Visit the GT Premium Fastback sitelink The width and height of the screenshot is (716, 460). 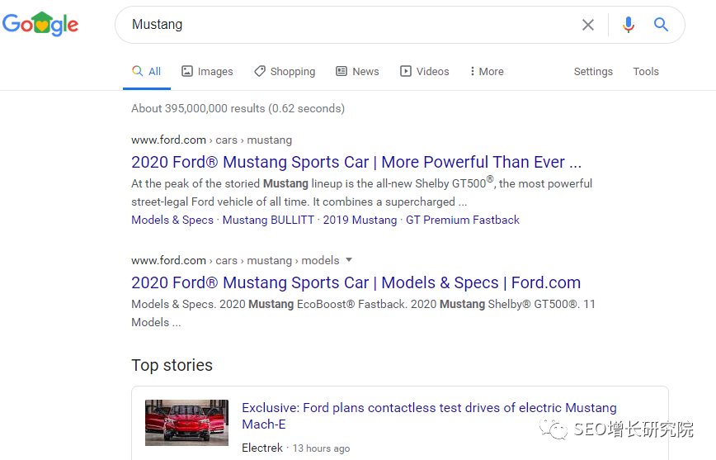tap(463, 220)
